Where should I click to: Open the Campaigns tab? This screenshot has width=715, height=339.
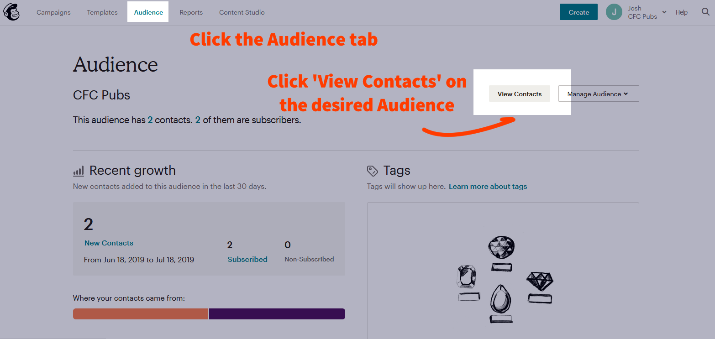53,12
